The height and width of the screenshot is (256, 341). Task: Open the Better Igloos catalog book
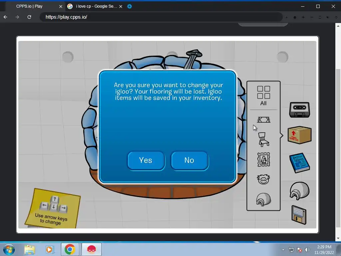pos(299,163)
